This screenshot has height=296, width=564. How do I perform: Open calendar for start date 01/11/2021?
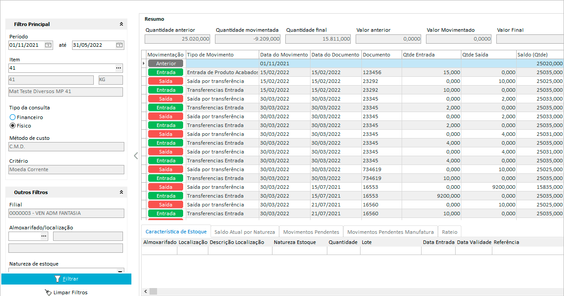tap(48, 45)
